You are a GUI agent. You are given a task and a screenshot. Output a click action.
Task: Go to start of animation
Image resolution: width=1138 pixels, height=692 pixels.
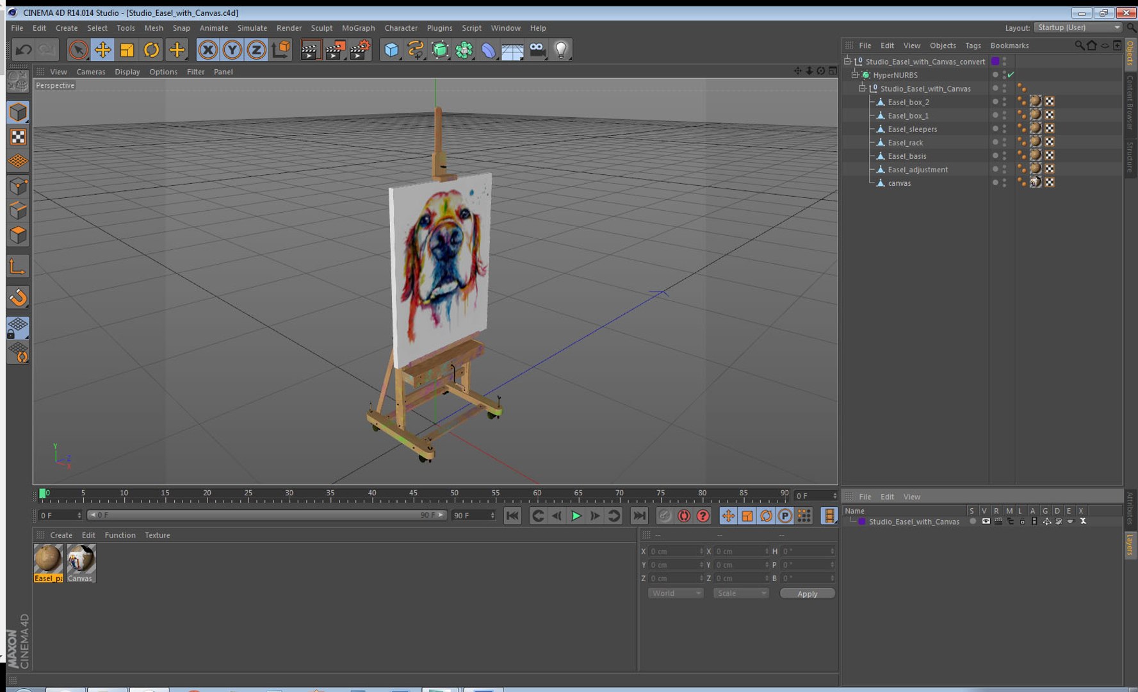(x=512, y=516)
